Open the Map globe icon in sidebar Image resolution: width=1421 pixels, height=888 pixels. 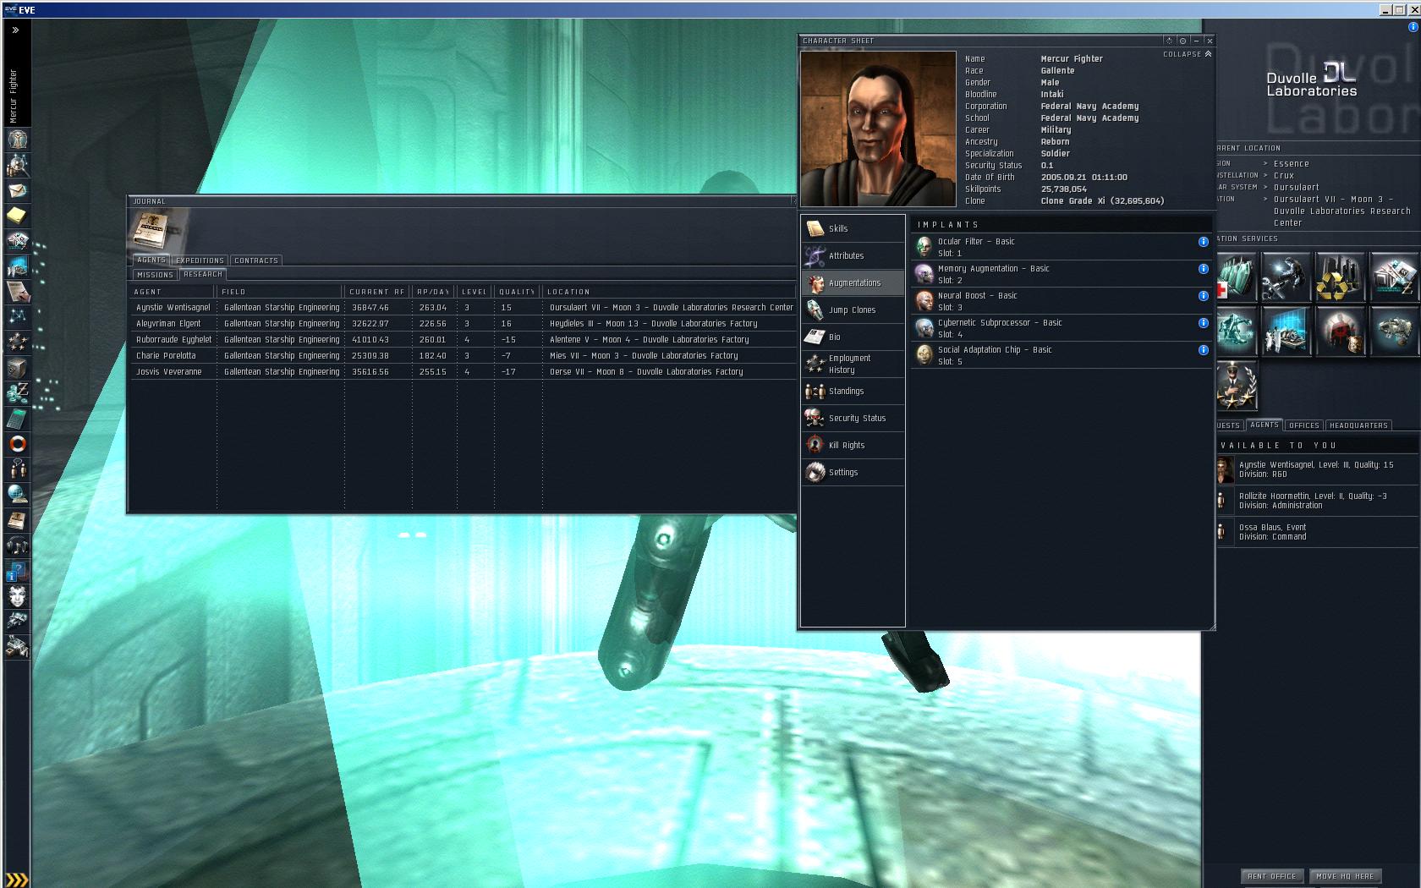(18, 495)
